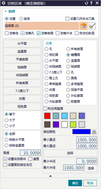Click the 7.5度以下 button on left
101x189 pixels.
tap(22, 91)
